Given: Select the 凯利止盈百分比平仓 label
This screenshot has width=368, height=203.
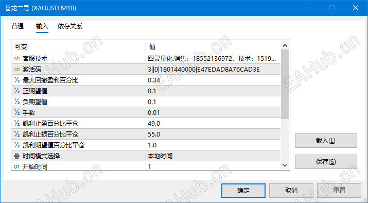Looking at the screenshot, I should coord(50,123).
